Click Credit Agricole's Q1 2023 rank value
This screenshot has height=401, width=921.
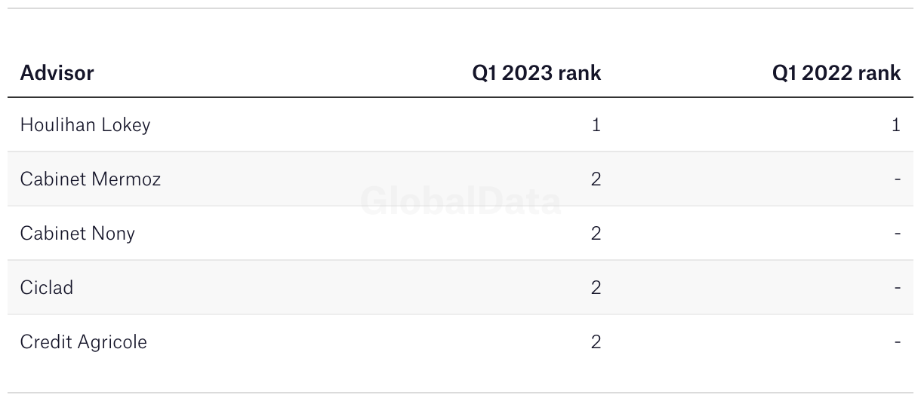pyautogui.click(x=596, y=342)
